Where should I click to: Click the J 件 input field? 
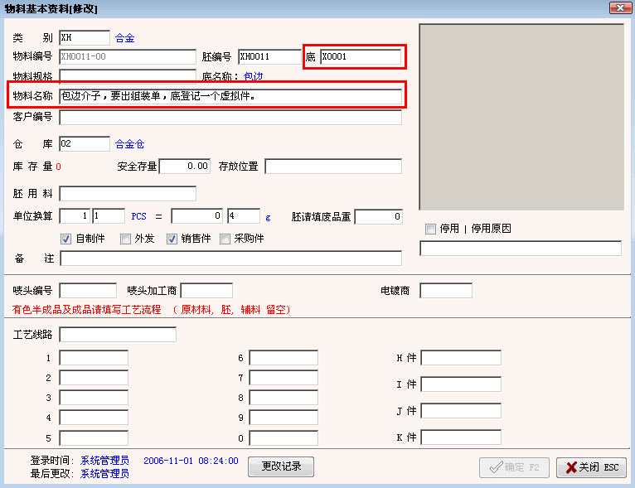(461, 411)
